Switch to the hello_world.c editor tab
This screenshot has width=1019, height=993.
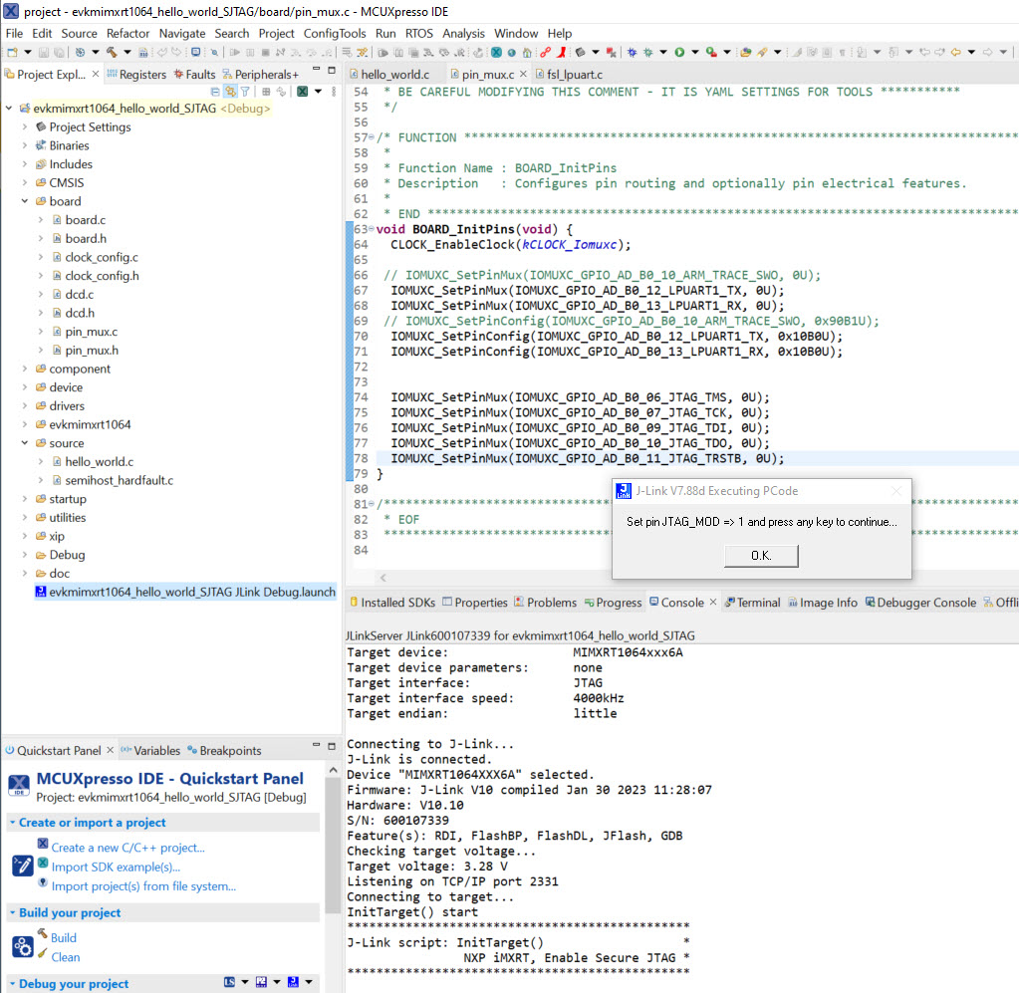(x=393, y=73)
